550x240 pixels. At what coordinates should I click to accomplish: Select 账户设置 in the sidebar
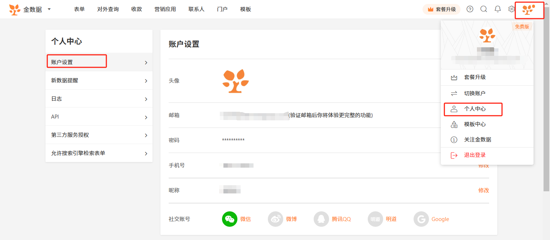99,62
